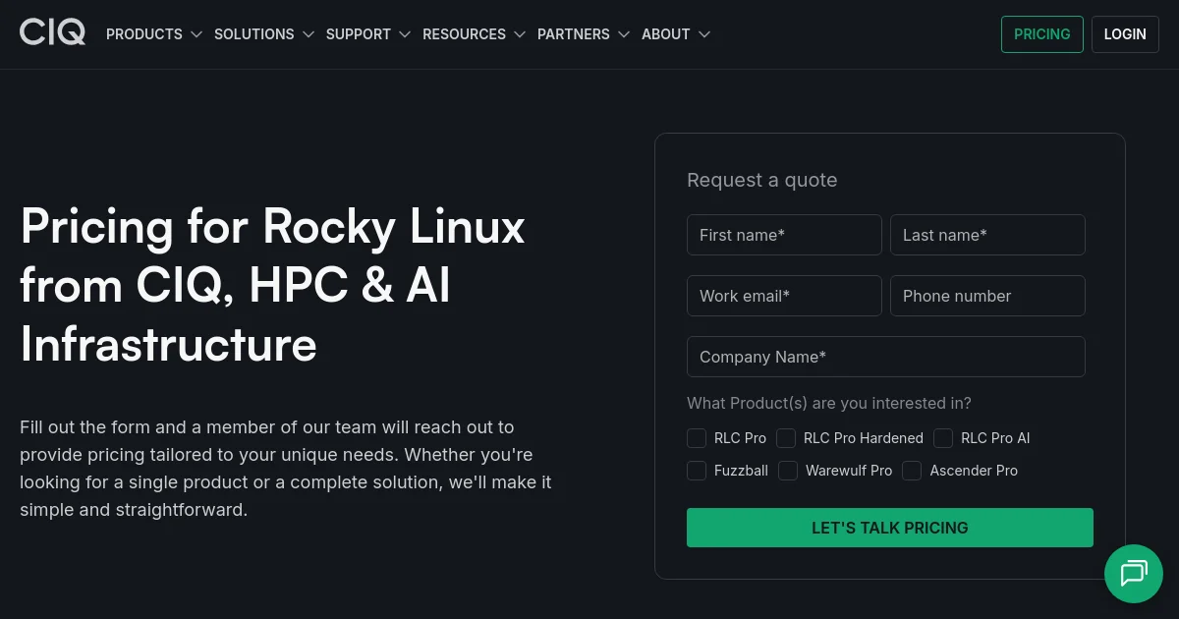This screenshot has height=619, width=1179.
Task: Check the Warewulf Pro checkbox
Action: [x=788, y=471]
